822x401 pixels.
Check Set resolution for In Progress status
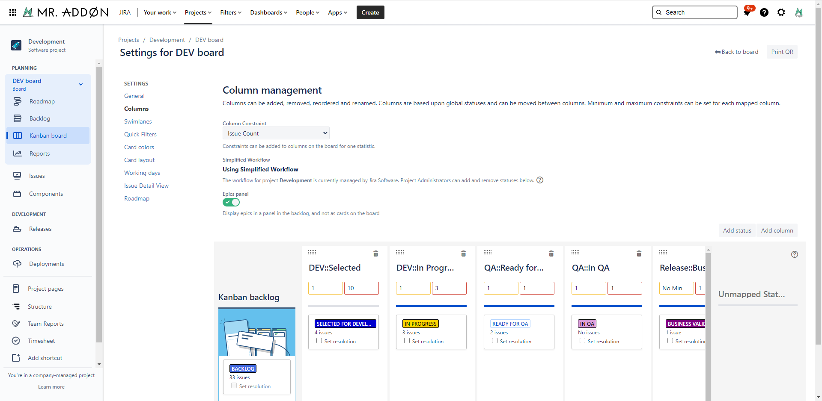pyautogui.click(x=407, y=341)
